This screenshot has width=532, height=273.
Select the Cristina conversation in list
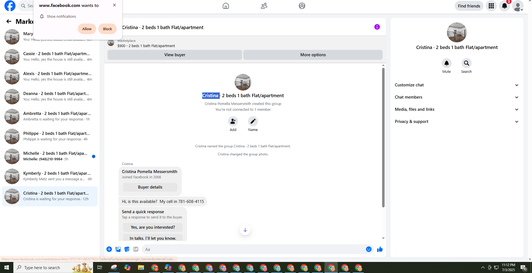point(50,196)
